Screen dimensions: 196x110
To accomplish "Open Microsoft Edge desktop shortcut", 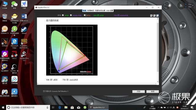I will (x=14, y=43).
